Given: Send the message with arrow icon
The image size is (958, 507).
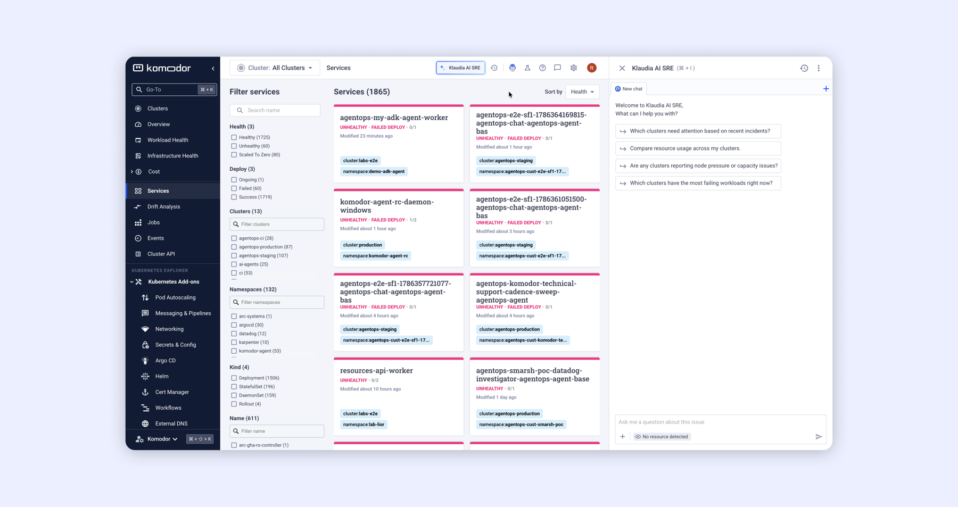Looking at the screenshot, I should point(819,437).
